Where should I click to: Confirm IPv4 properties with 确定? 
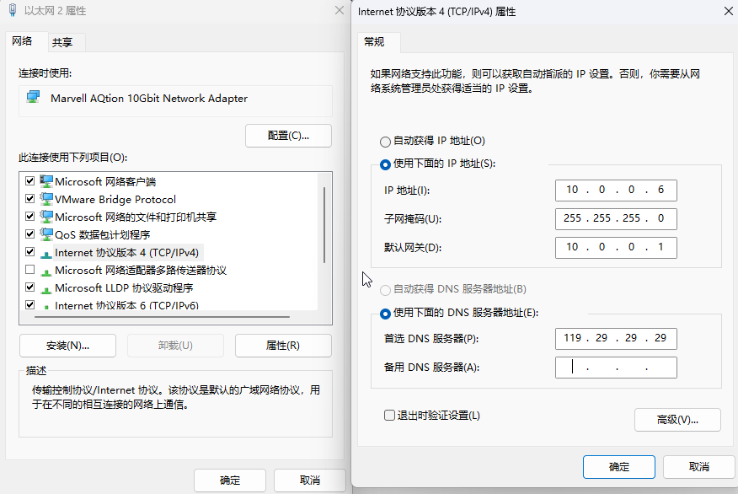click(619, 467)
